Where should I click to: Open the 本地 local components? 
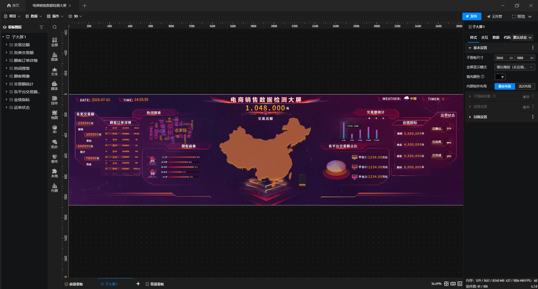click(x=54, y=173)
